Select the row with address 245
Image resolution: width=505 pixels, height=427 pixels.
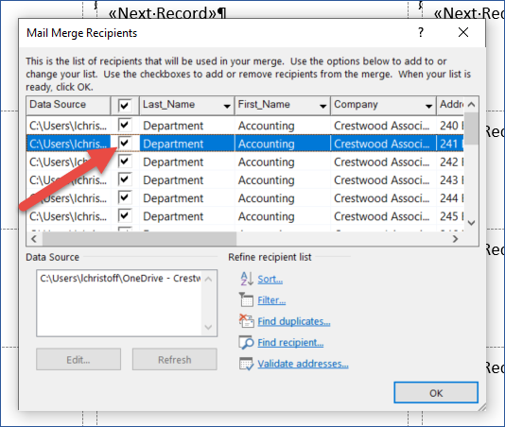tap(245, 216)
